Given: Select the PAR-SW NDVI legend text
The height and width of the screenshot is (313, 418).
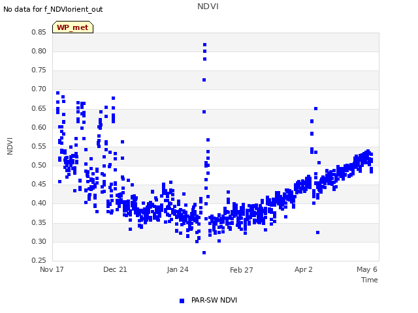Looking at the screenshot, I should pyautogui.click(x=214, y=300).
